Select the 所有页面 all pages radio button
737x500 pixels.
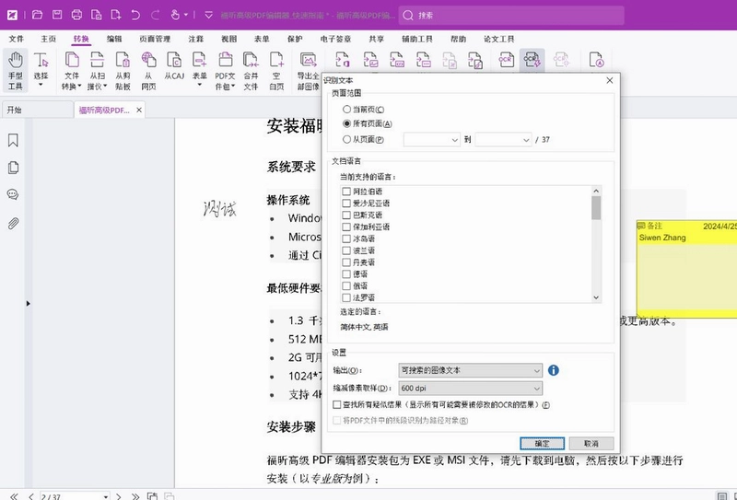347,123
